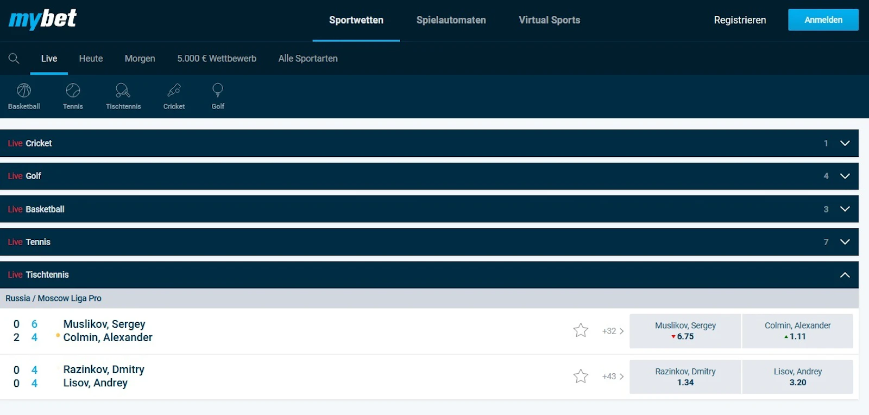Expand the Live Cricket section
Viewport: 869px width, 415px height.
coord(845,143)
